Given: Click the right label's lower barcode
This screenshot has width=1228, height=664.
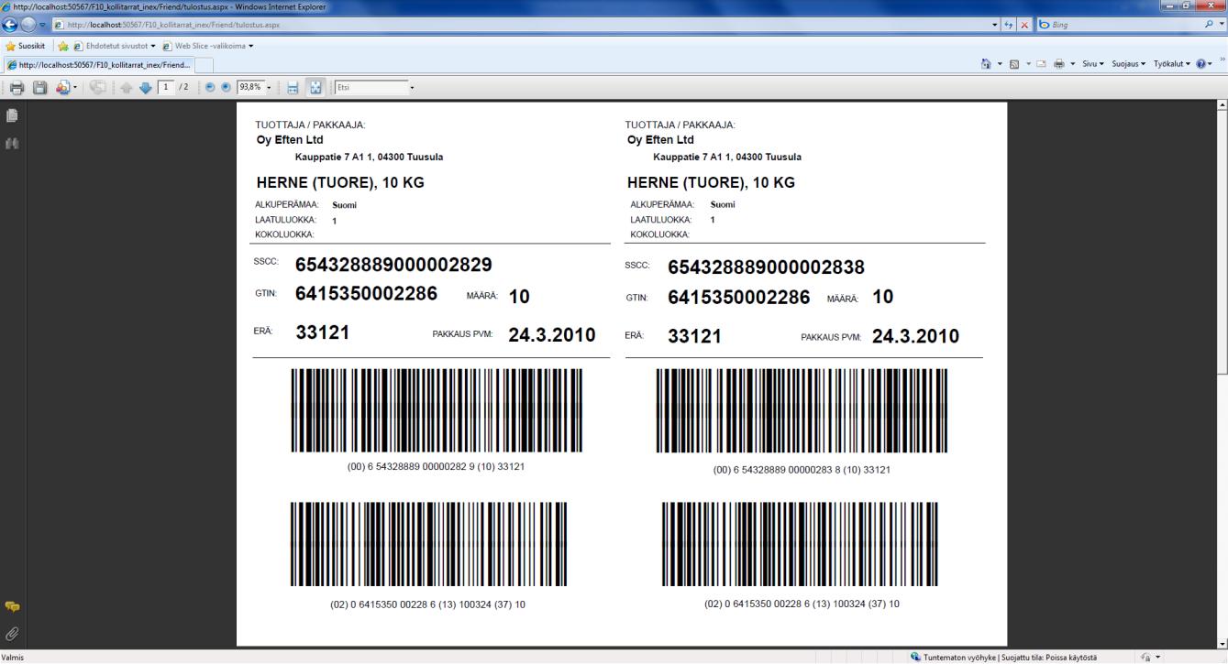Looking at the screenshot, I should 802,545.
